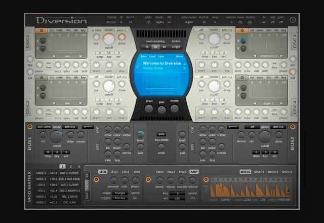Select next OSC3 inharmonic waveform arrow
The height and width of the screenshot is (223, 324).
pyautogui.click(x=281, y=56)
